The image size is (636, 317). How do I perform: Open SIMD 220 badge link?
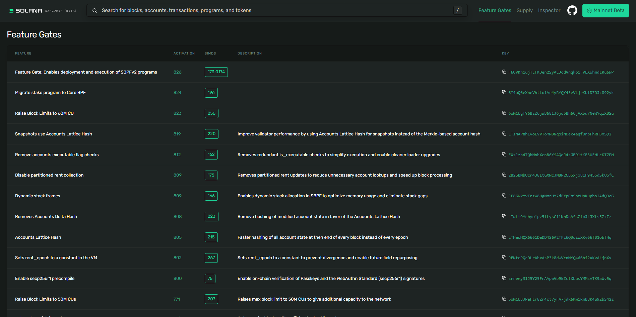click(211, 134)
